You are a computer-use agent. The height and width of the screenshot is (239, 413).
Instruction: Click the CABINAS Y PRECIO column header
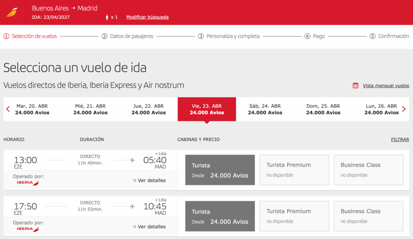tap(198, 140)
